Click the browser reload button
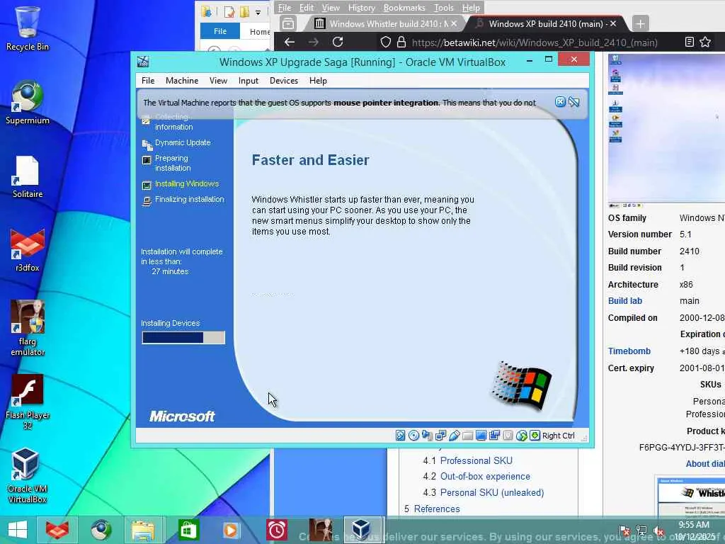 click(338, 42)
